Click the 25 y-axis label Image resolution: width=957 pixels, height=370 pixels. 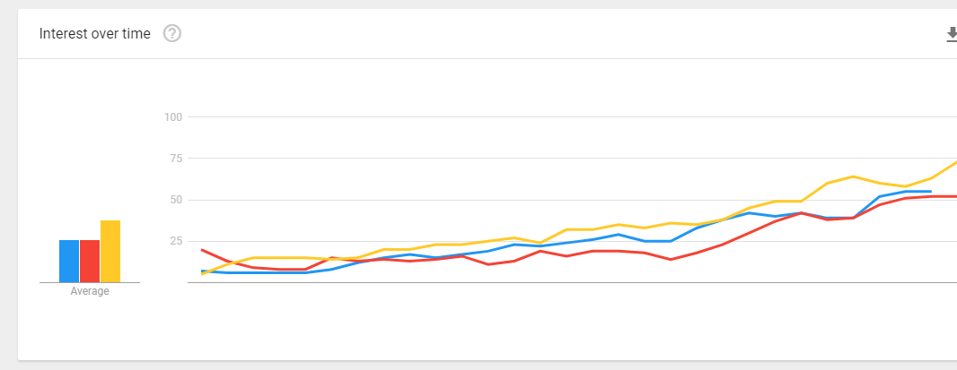(176, 241)
